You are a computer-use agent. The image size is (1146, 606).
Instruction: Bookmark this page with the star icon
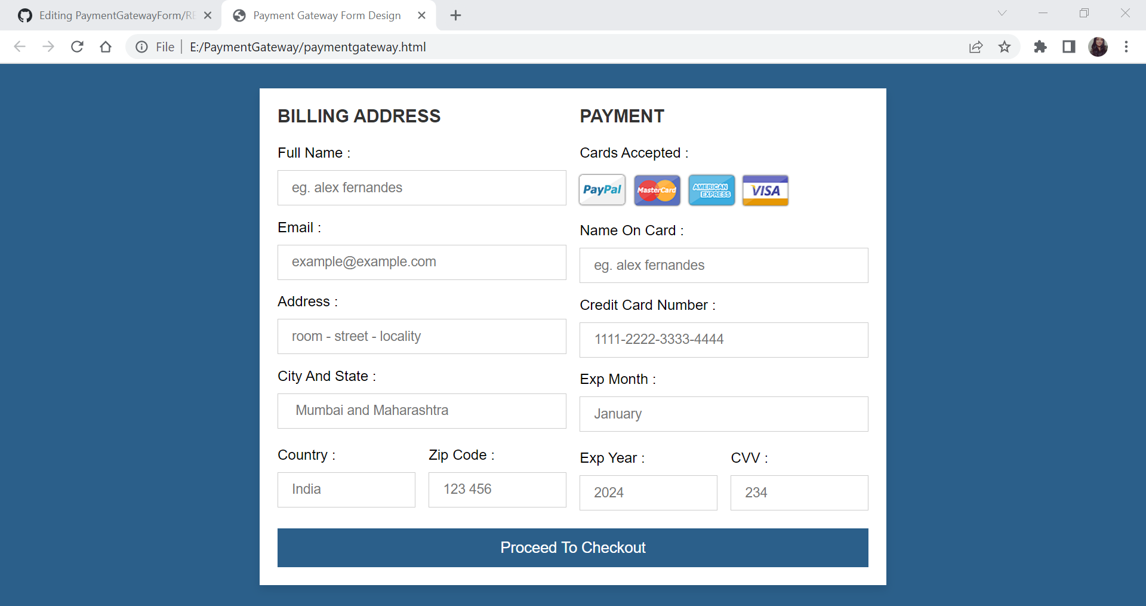point(1005,47)
